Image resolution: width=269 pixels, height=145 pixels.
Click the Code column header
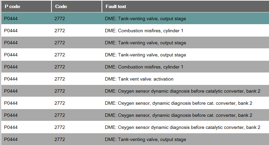[77, 6]
